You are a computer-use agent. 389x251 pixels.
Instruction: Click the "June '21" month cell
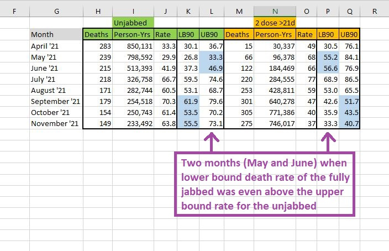click(x=56, y=68)
